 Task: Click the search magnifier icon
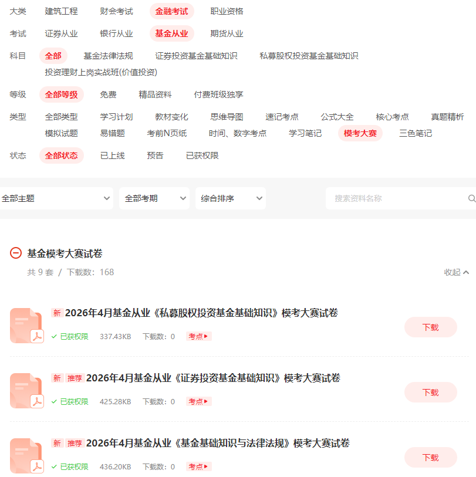tap(471, 198)
